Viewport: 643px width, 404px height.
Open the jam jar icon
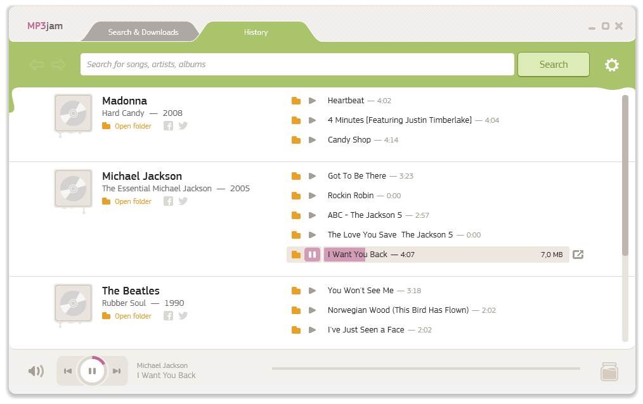point(609,371)
